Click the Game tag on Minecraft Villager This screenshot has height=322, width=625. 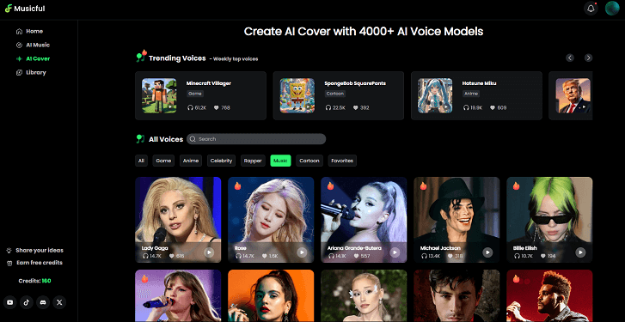(x=195, y=94)
